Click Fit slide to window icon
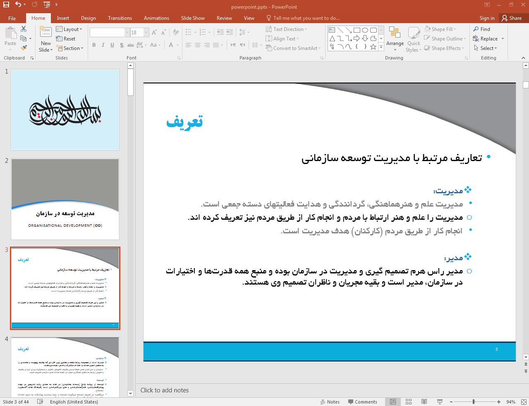Viewport: 529px width, 406px height. (x=524, y=401)
